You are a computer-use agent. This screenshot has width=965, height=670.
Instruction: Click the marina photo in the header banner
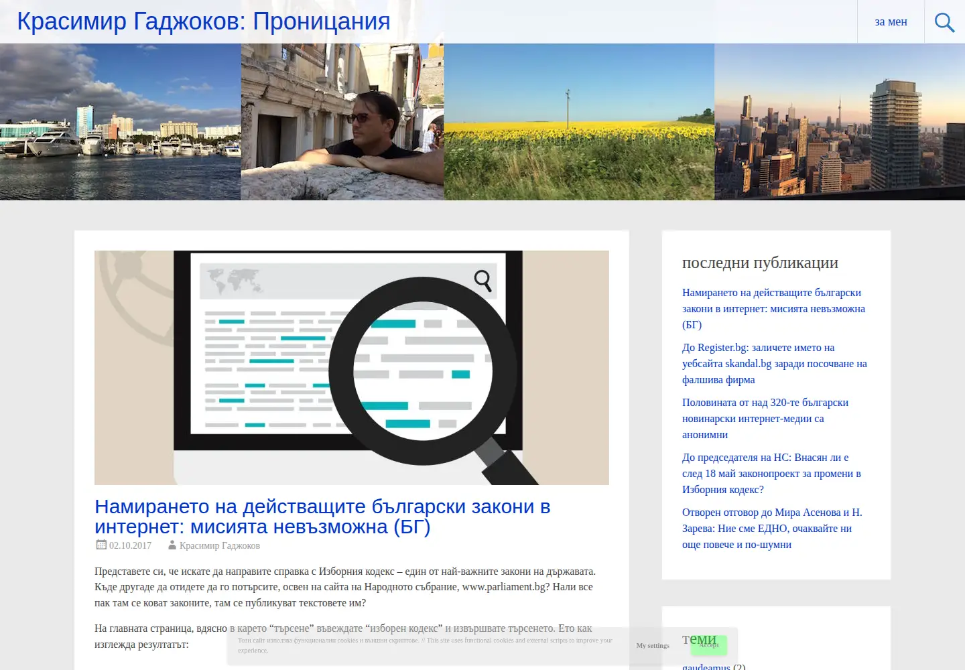point(121,122)
